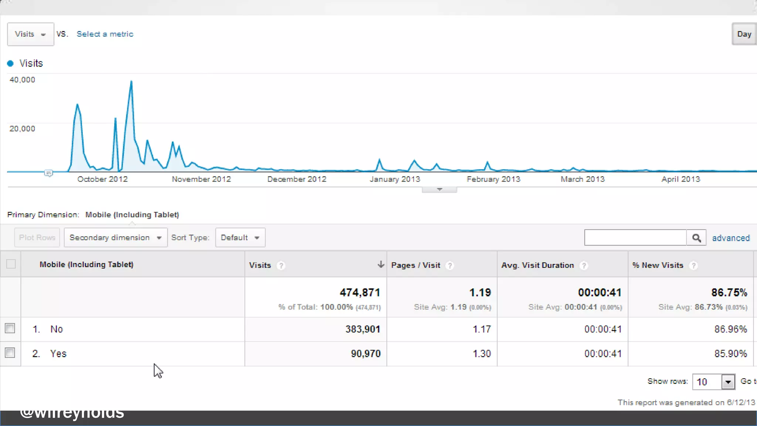The height and width of the screenshot is (426, 757).
Task: Click the annotation bubble icon on timeline
Action: coord(48,173)
